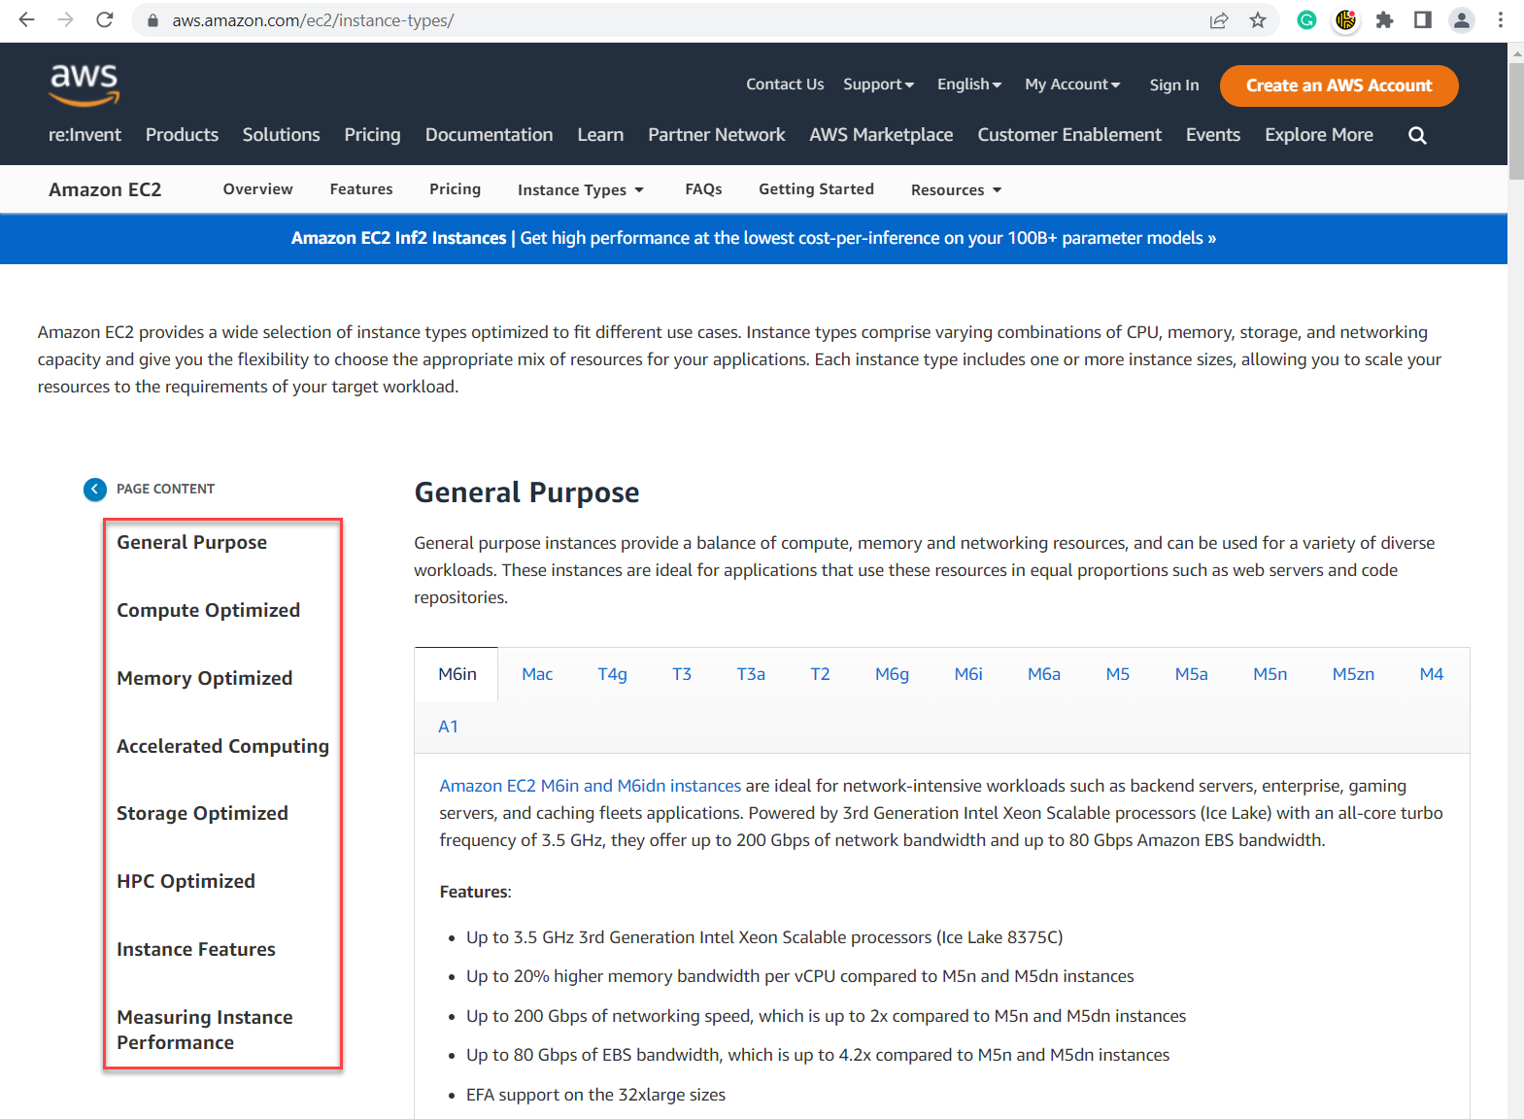This screenshot has height=1119, width=1524.
Task: Open Getting Started link
Action: click(x=816, y=189)
